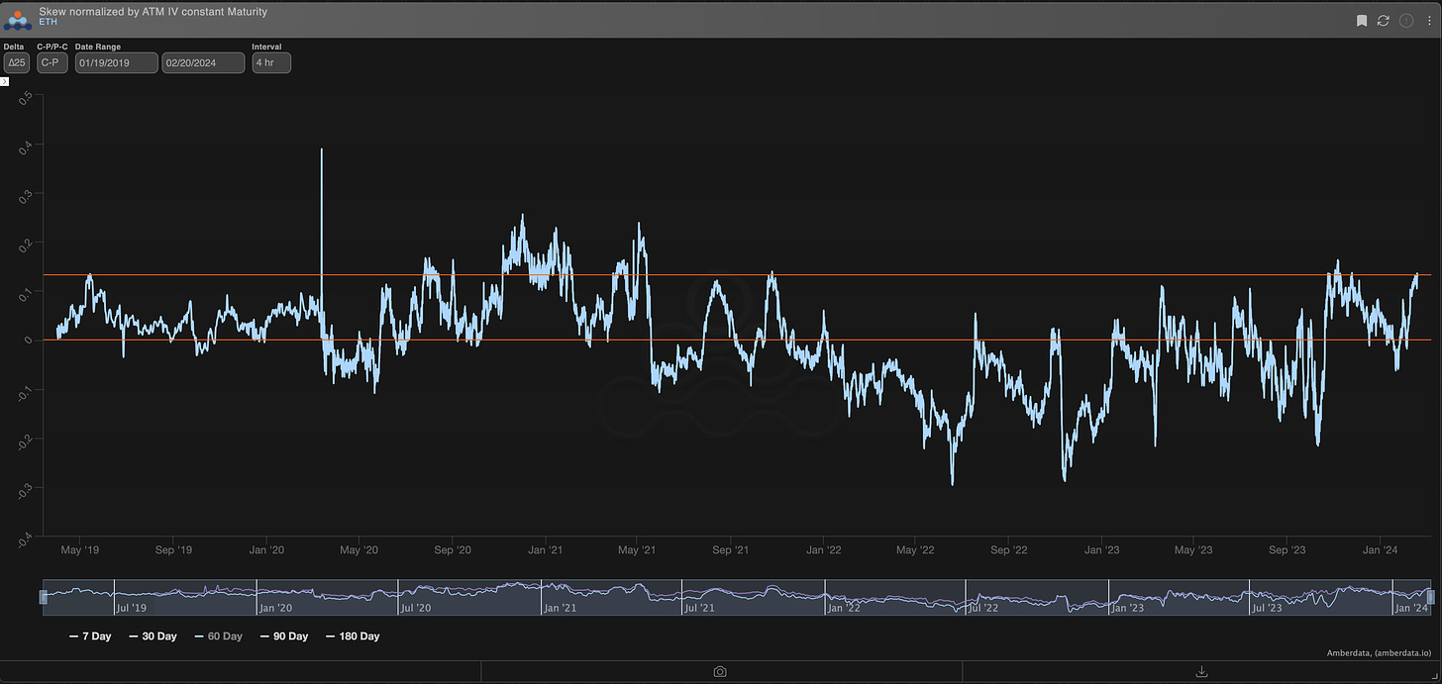
Task: Click the range navigator at Jul '22
Action: 985,608
